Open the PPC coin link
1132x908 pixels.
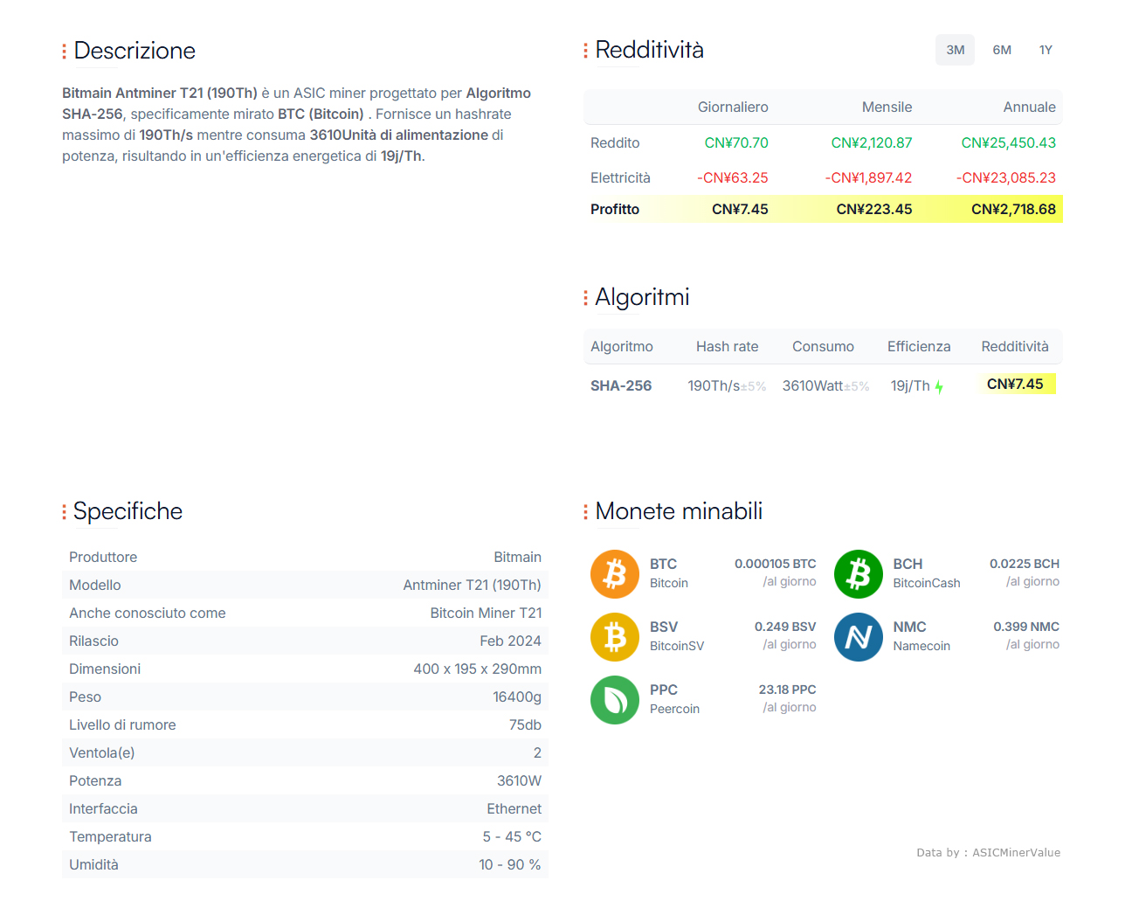(664, 690)
